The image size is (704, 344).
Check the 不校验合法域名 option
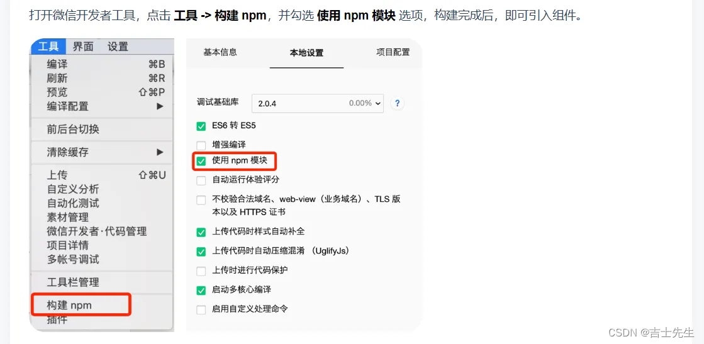click(201, 200)
